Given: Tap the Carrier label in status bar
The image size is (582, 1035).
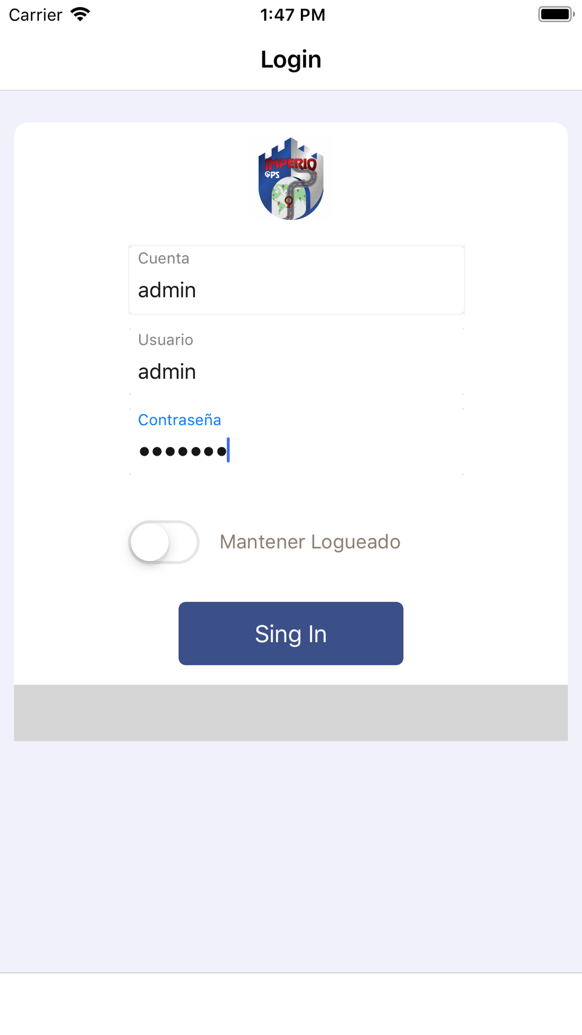Looking at the screenshot, I should point(36,15).
